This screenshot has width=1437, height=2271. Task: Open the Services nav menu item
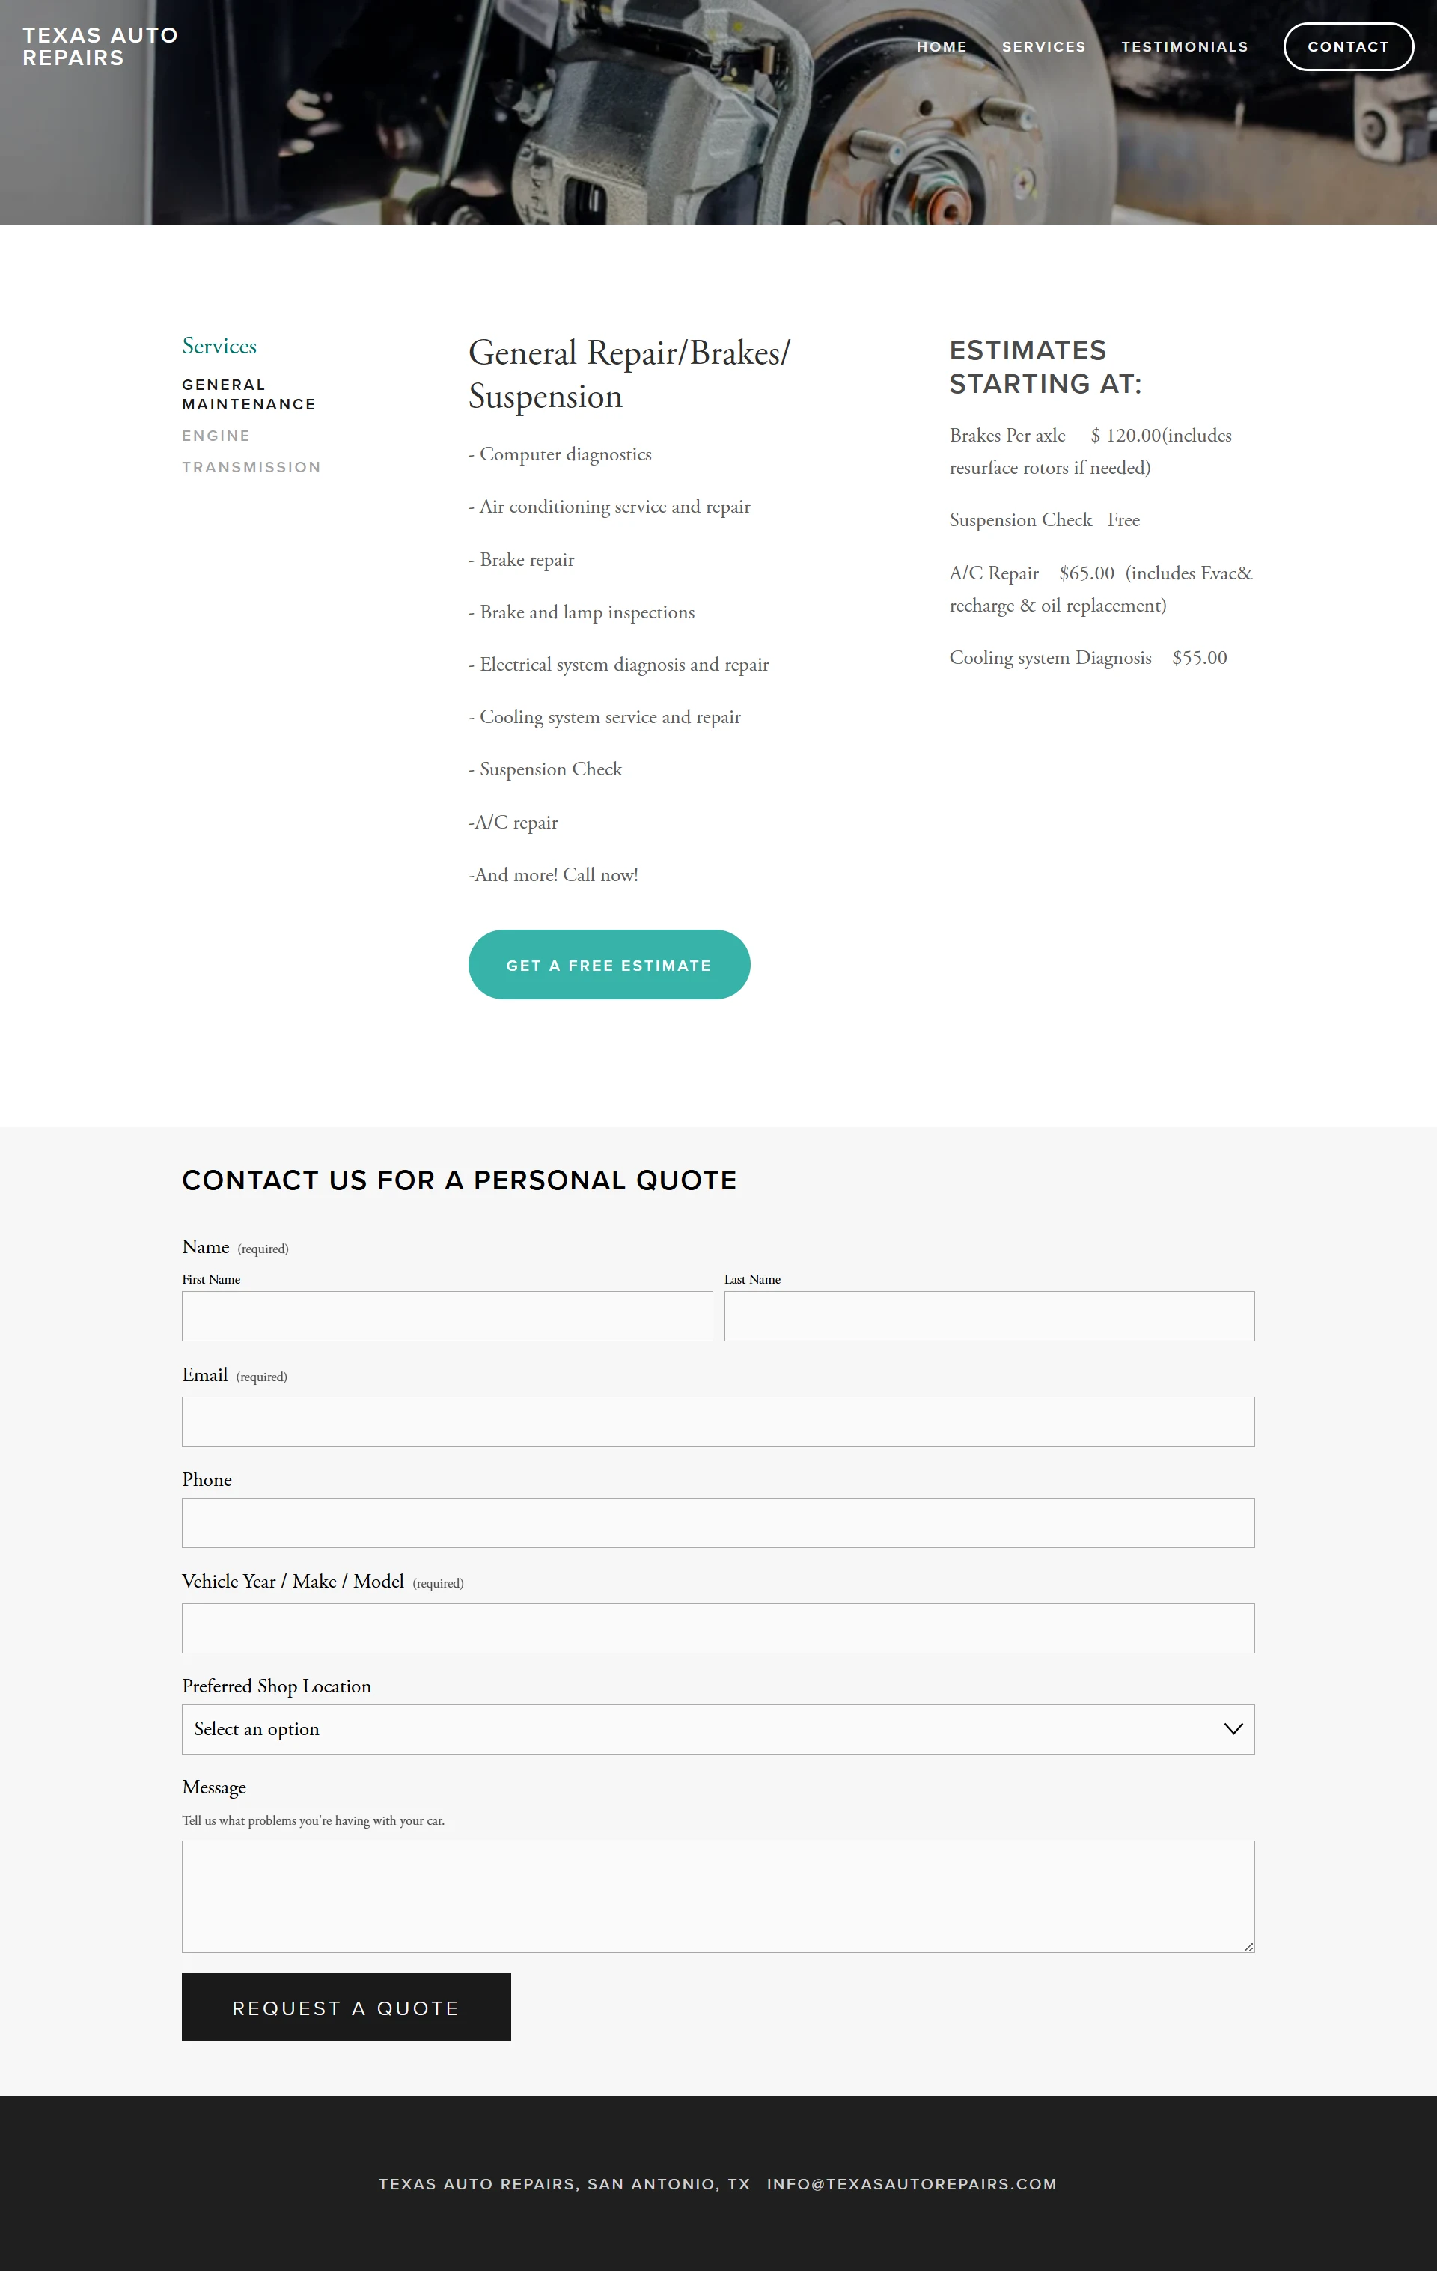1043,47
